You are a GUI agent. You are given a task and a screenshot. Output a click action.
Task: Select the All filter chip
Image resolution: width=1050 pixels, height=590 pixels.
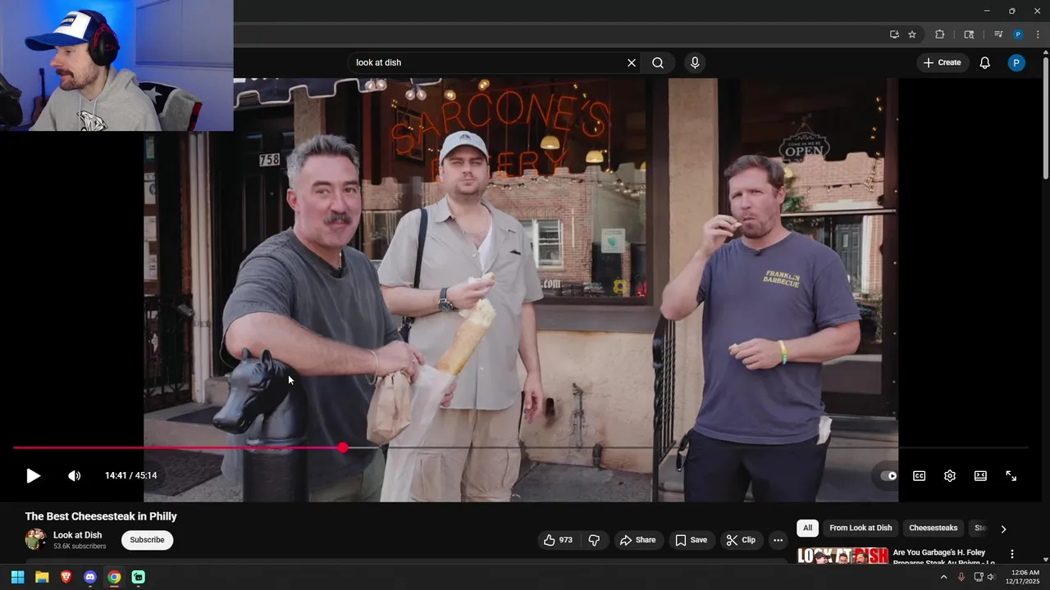pyautogui.click(x=808, y=529)
